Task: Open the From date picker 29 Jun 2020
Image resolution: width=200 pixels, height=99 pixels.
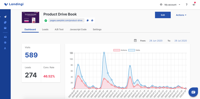Action: [x=156, y=41]
